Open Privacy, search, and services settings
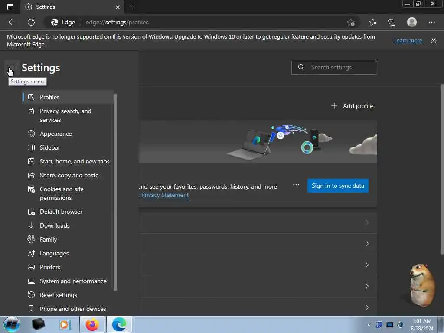The image size is (444, 333). point(68,115)
